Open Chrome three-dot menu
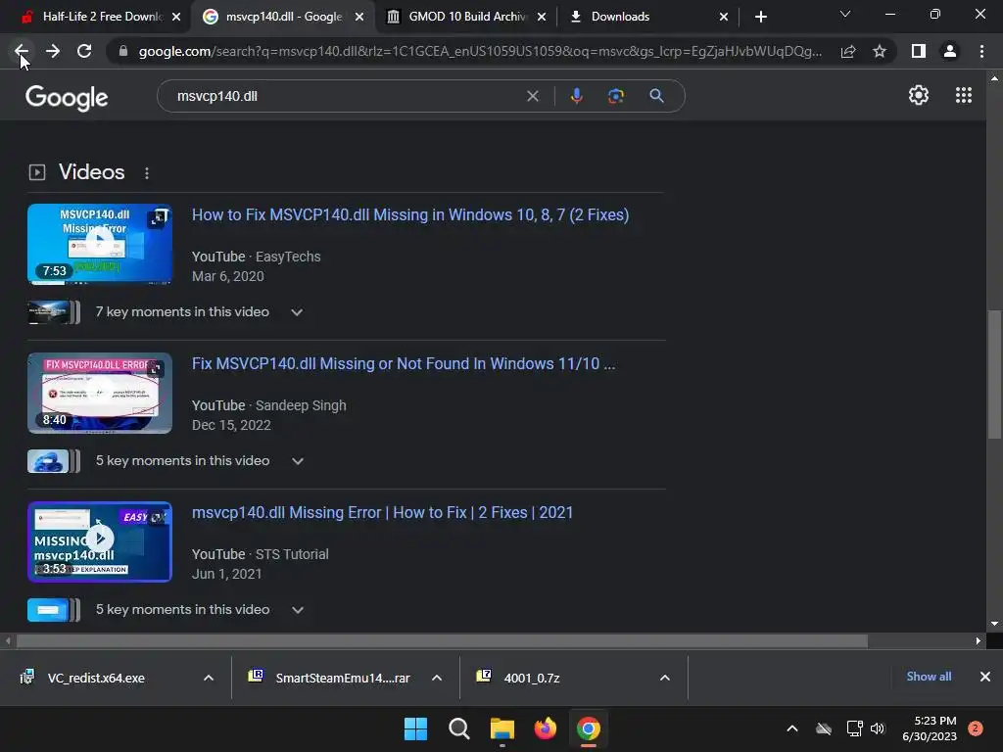Screen dimensions: 1003x752 [x=981, y=51]
